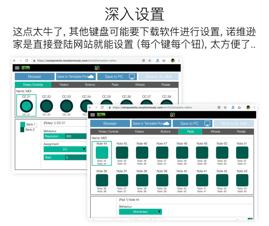Open browser three-dot menu in the back window
Screen dimensions: 269x226
click(179, 60)
